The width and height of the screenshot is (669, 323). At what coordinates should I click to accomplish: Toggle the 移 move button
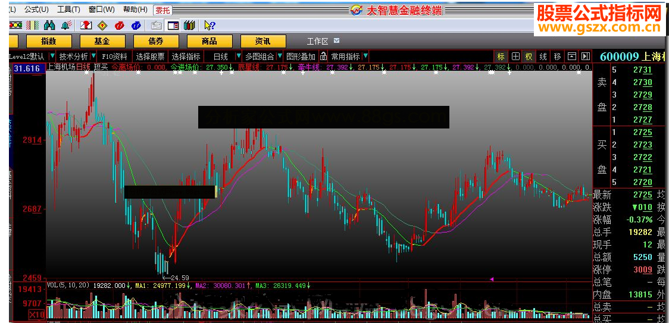[x=557, y=57]
